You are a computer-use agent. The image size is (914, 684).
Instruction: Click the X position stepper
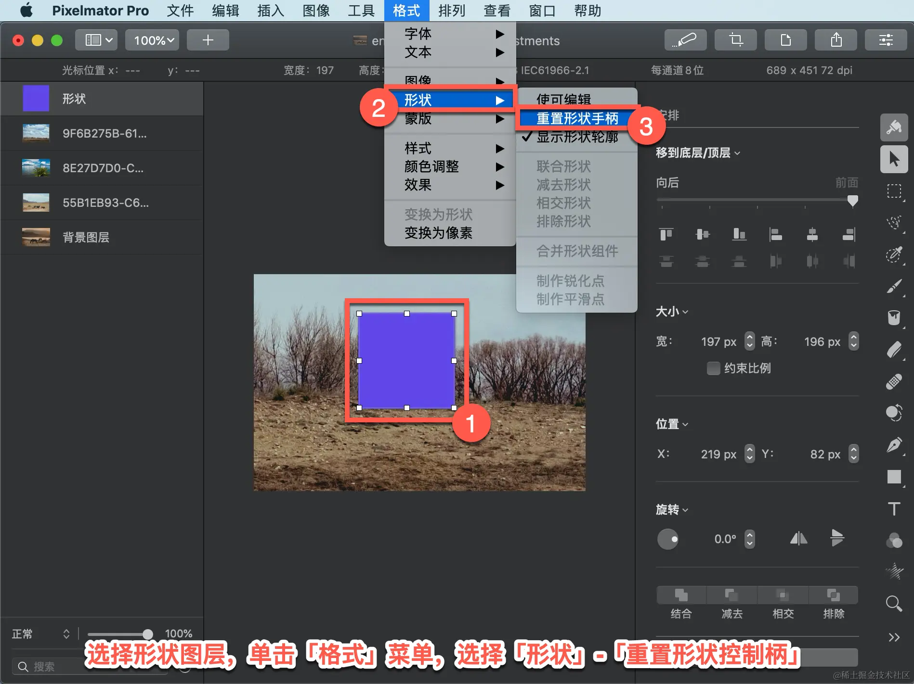(x=750, y=454)
